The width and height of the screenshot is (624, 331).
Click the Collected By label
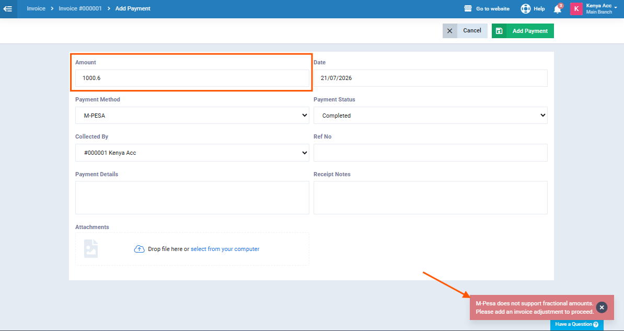pyautogui.click(x=91, y=136)
